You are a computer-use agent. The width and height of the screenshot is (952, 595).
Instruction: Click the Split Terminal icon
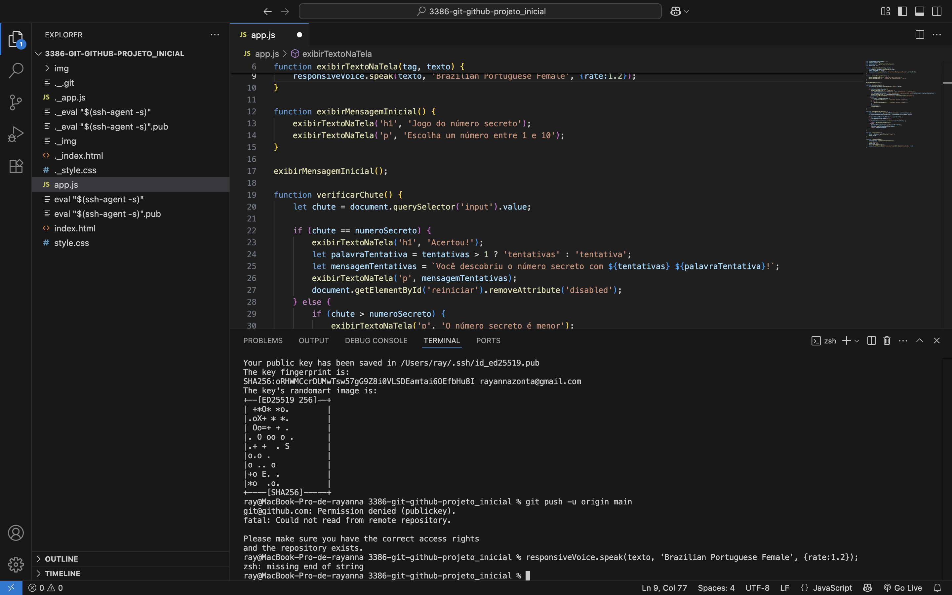coord(871,340)
